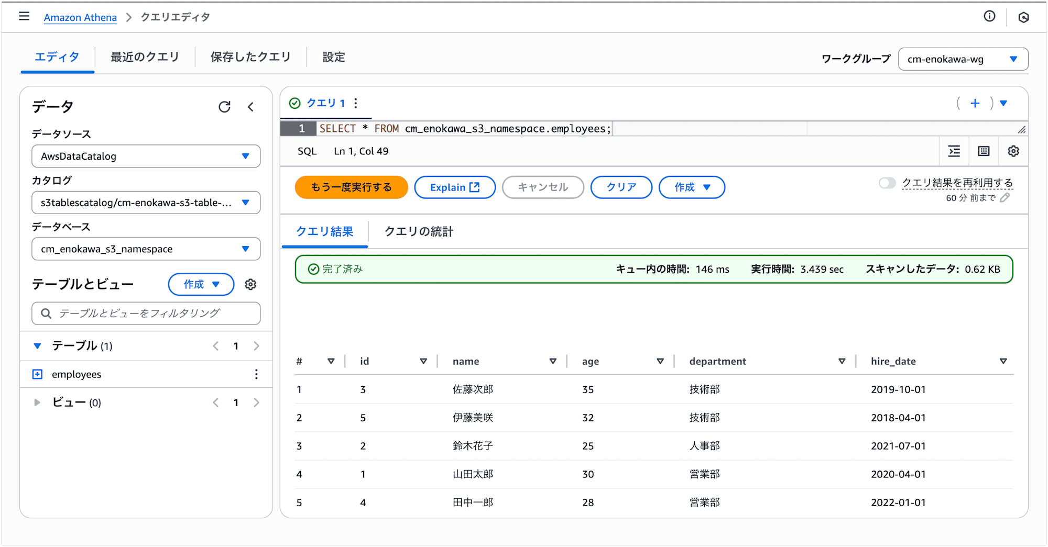Open the 作成 dropdown in tables and views
Screen dimensions: 1048x547
(201, 284)
